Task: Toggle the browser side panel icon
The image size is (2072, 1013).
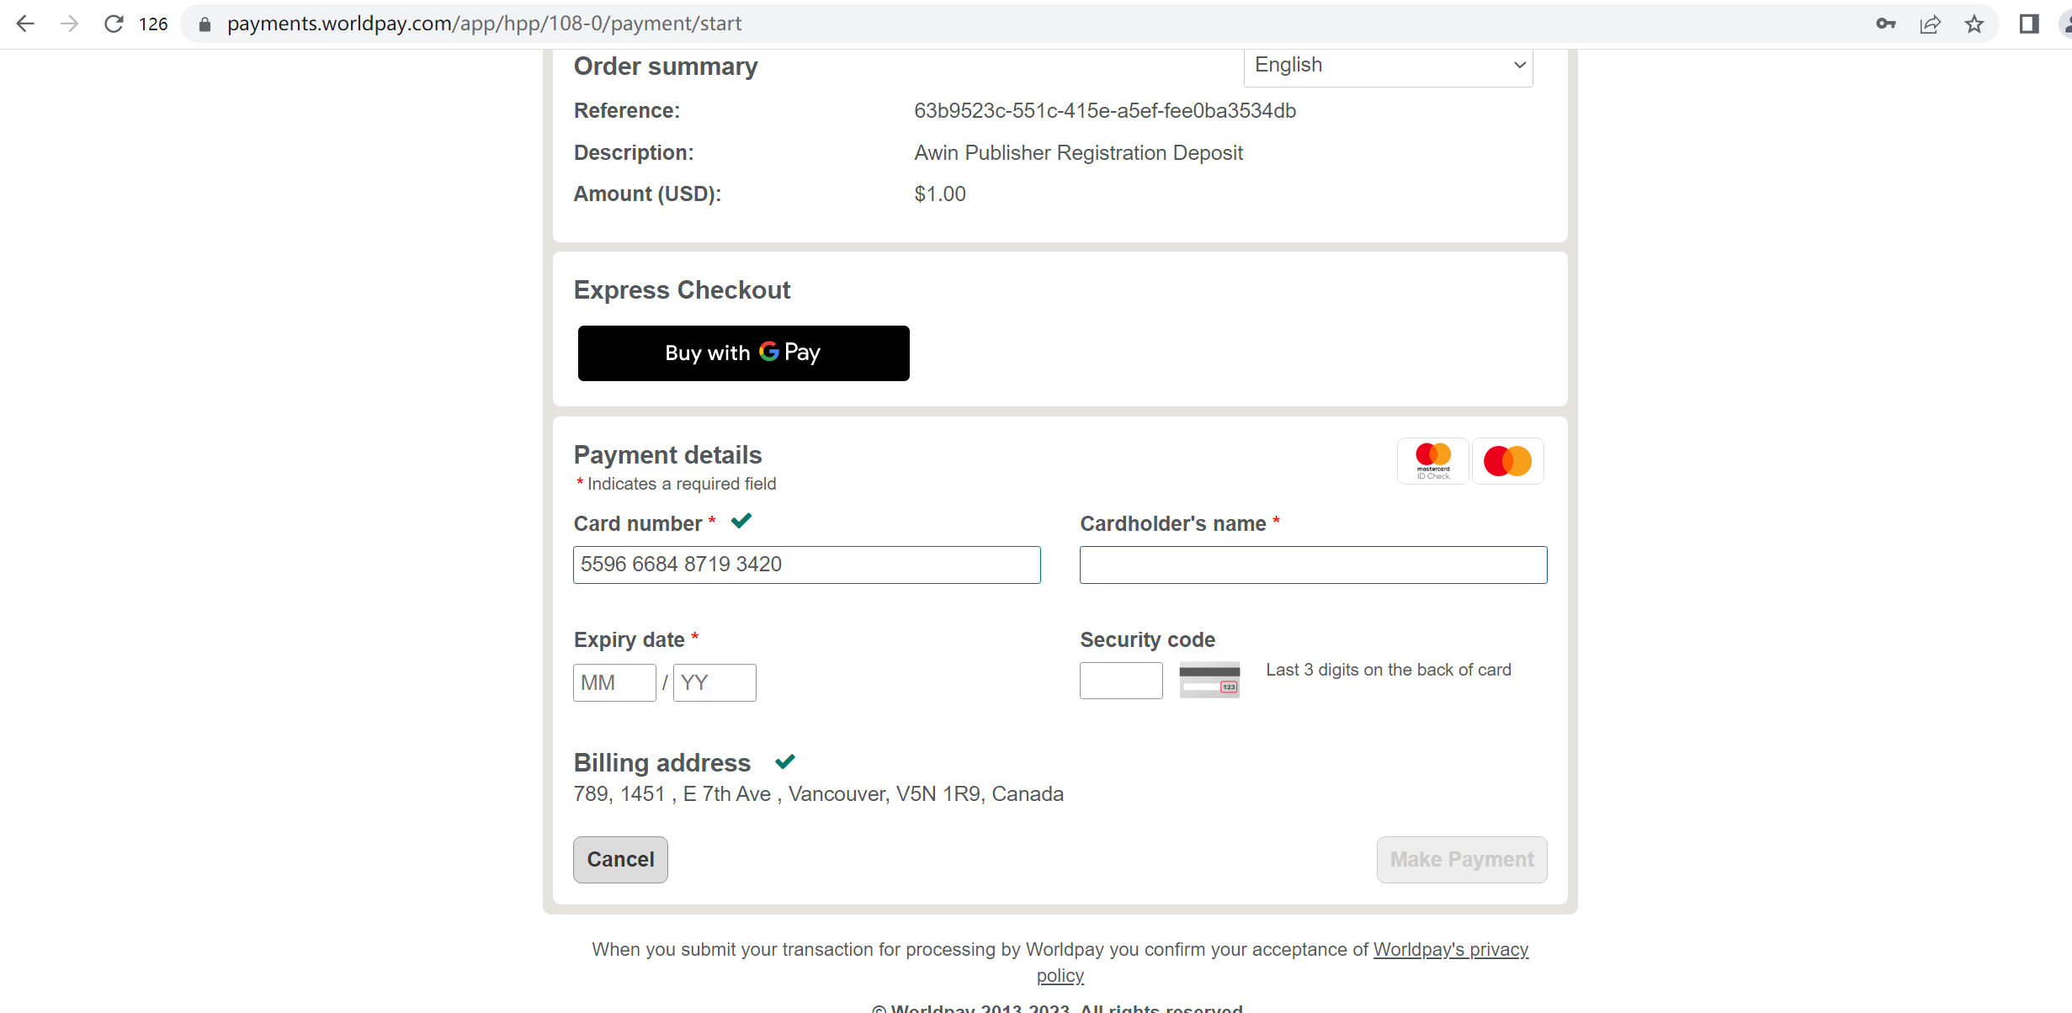Action: 2028,24
